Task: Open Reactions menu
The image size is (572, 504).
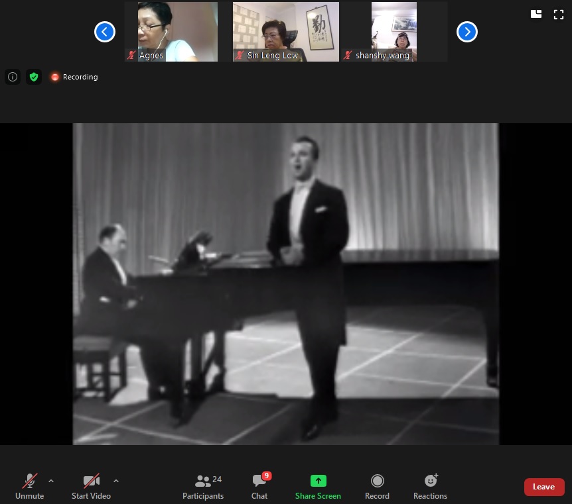Action: pyautogui.click(x=431, y=487)
